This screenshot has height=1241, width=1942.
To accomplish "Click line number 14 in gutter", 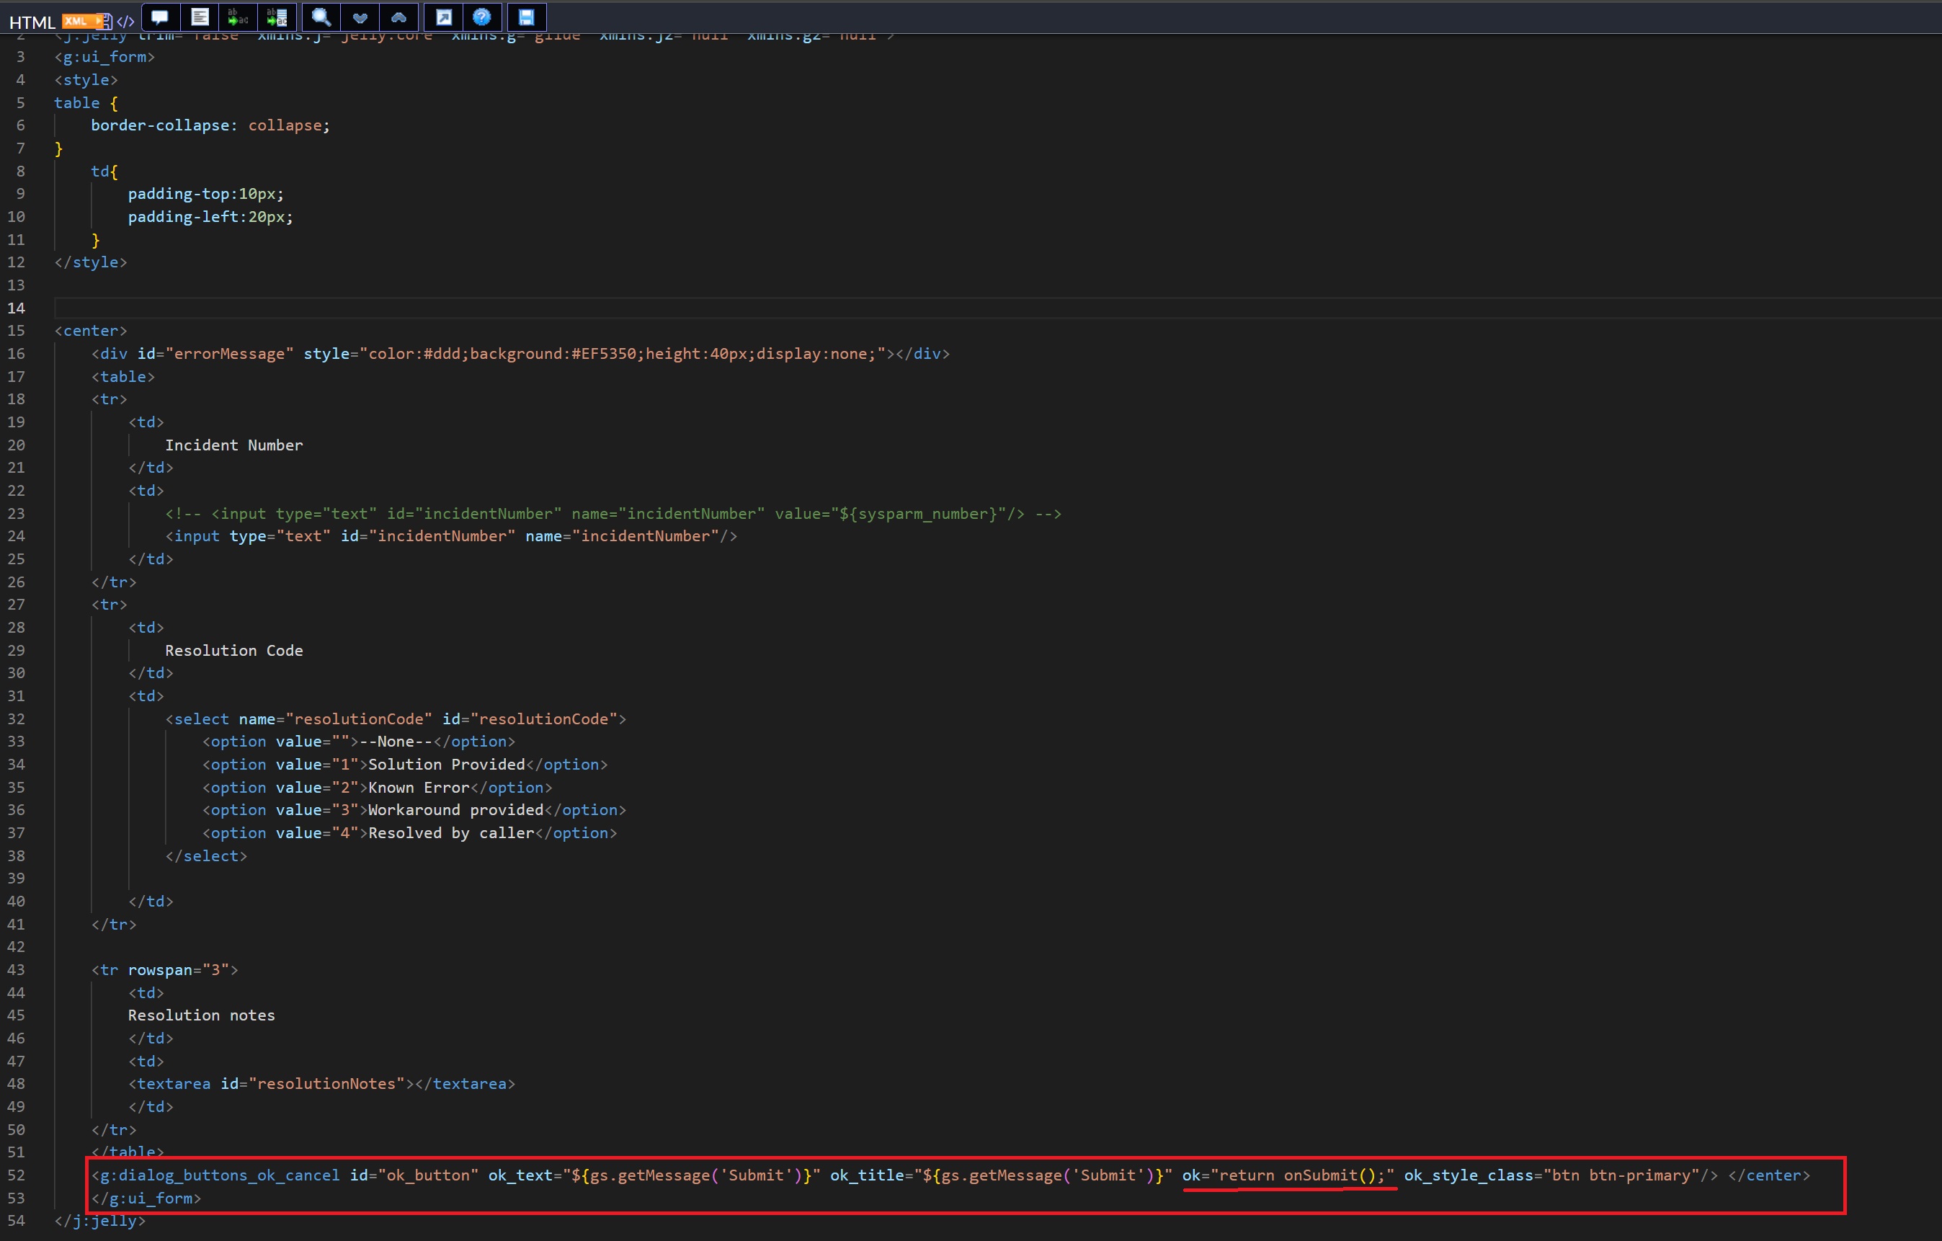I will pyautogui.click(x=16, y=308).
